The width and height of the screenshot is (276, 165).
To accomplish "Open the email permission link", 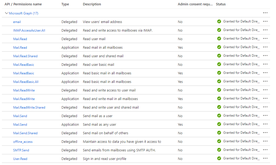I will pos(17,22).
